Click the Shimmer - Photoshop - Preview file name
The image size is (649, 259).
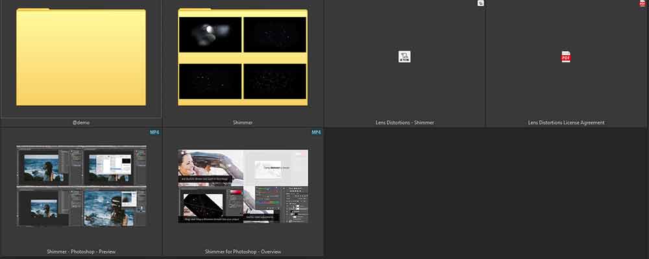(x=81, y=252)
